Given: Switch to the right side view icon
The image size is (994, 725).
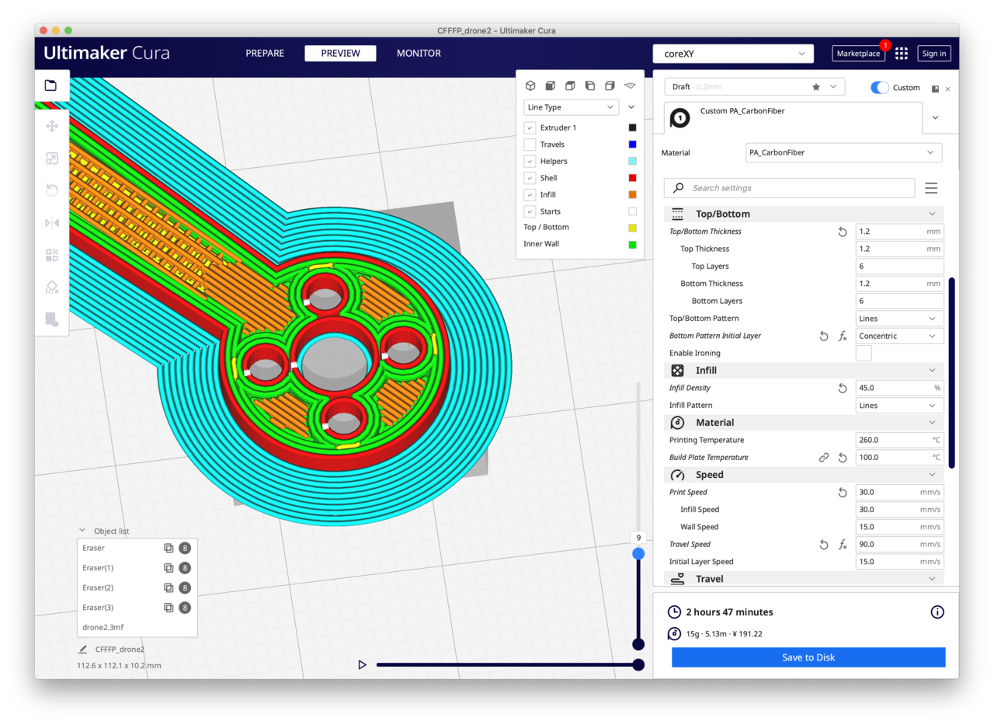Looking at the screenshot, I should point(610,85).
